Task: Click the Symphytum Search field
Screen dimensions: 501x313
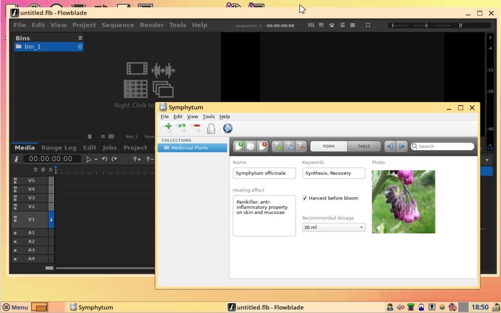Action: (x=442, y=146)
